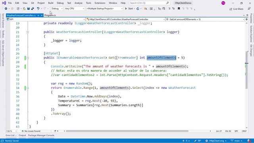The image size is (254, 143).
Task: Open the 136 % zoom level dropdown
Action: coord(12,131)
